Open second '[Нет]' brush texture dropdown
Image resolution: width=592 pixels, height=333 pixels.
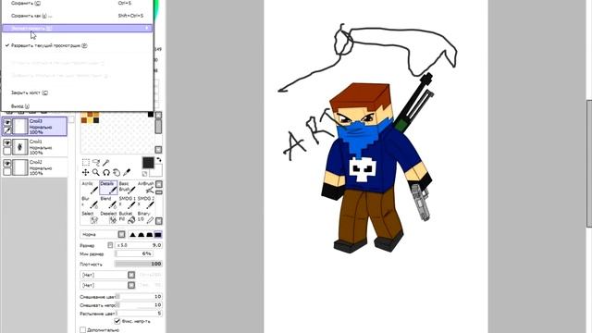(x=108, y=285)
